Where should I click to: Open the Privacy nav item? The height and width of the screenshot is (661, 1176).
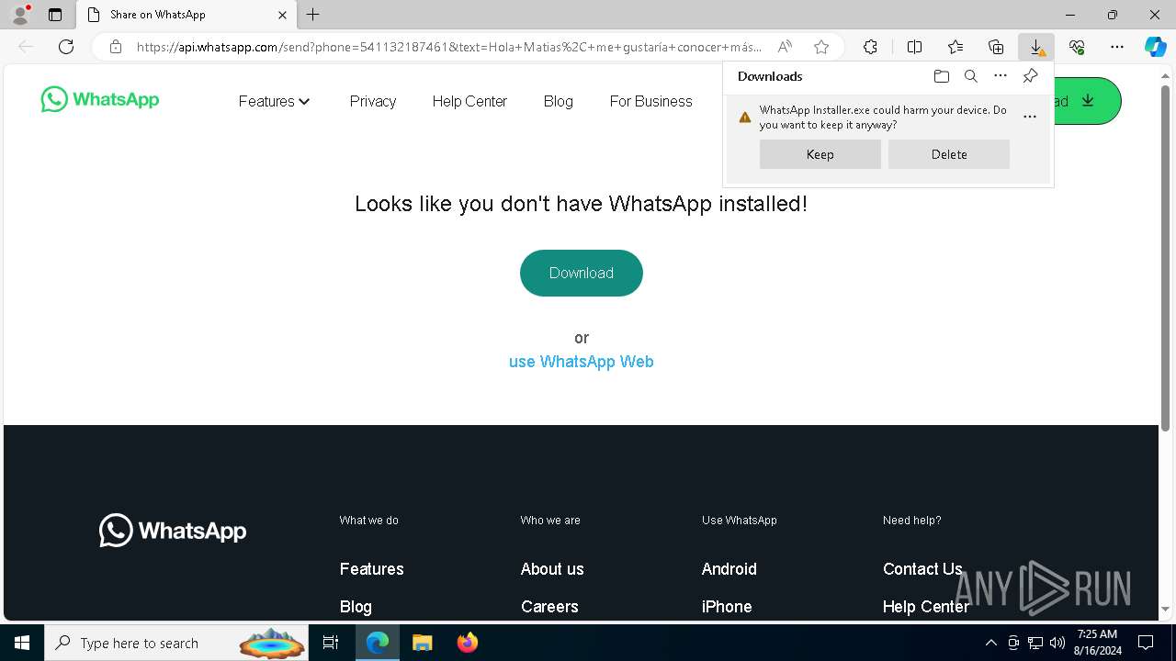click(x=373, y=101)
